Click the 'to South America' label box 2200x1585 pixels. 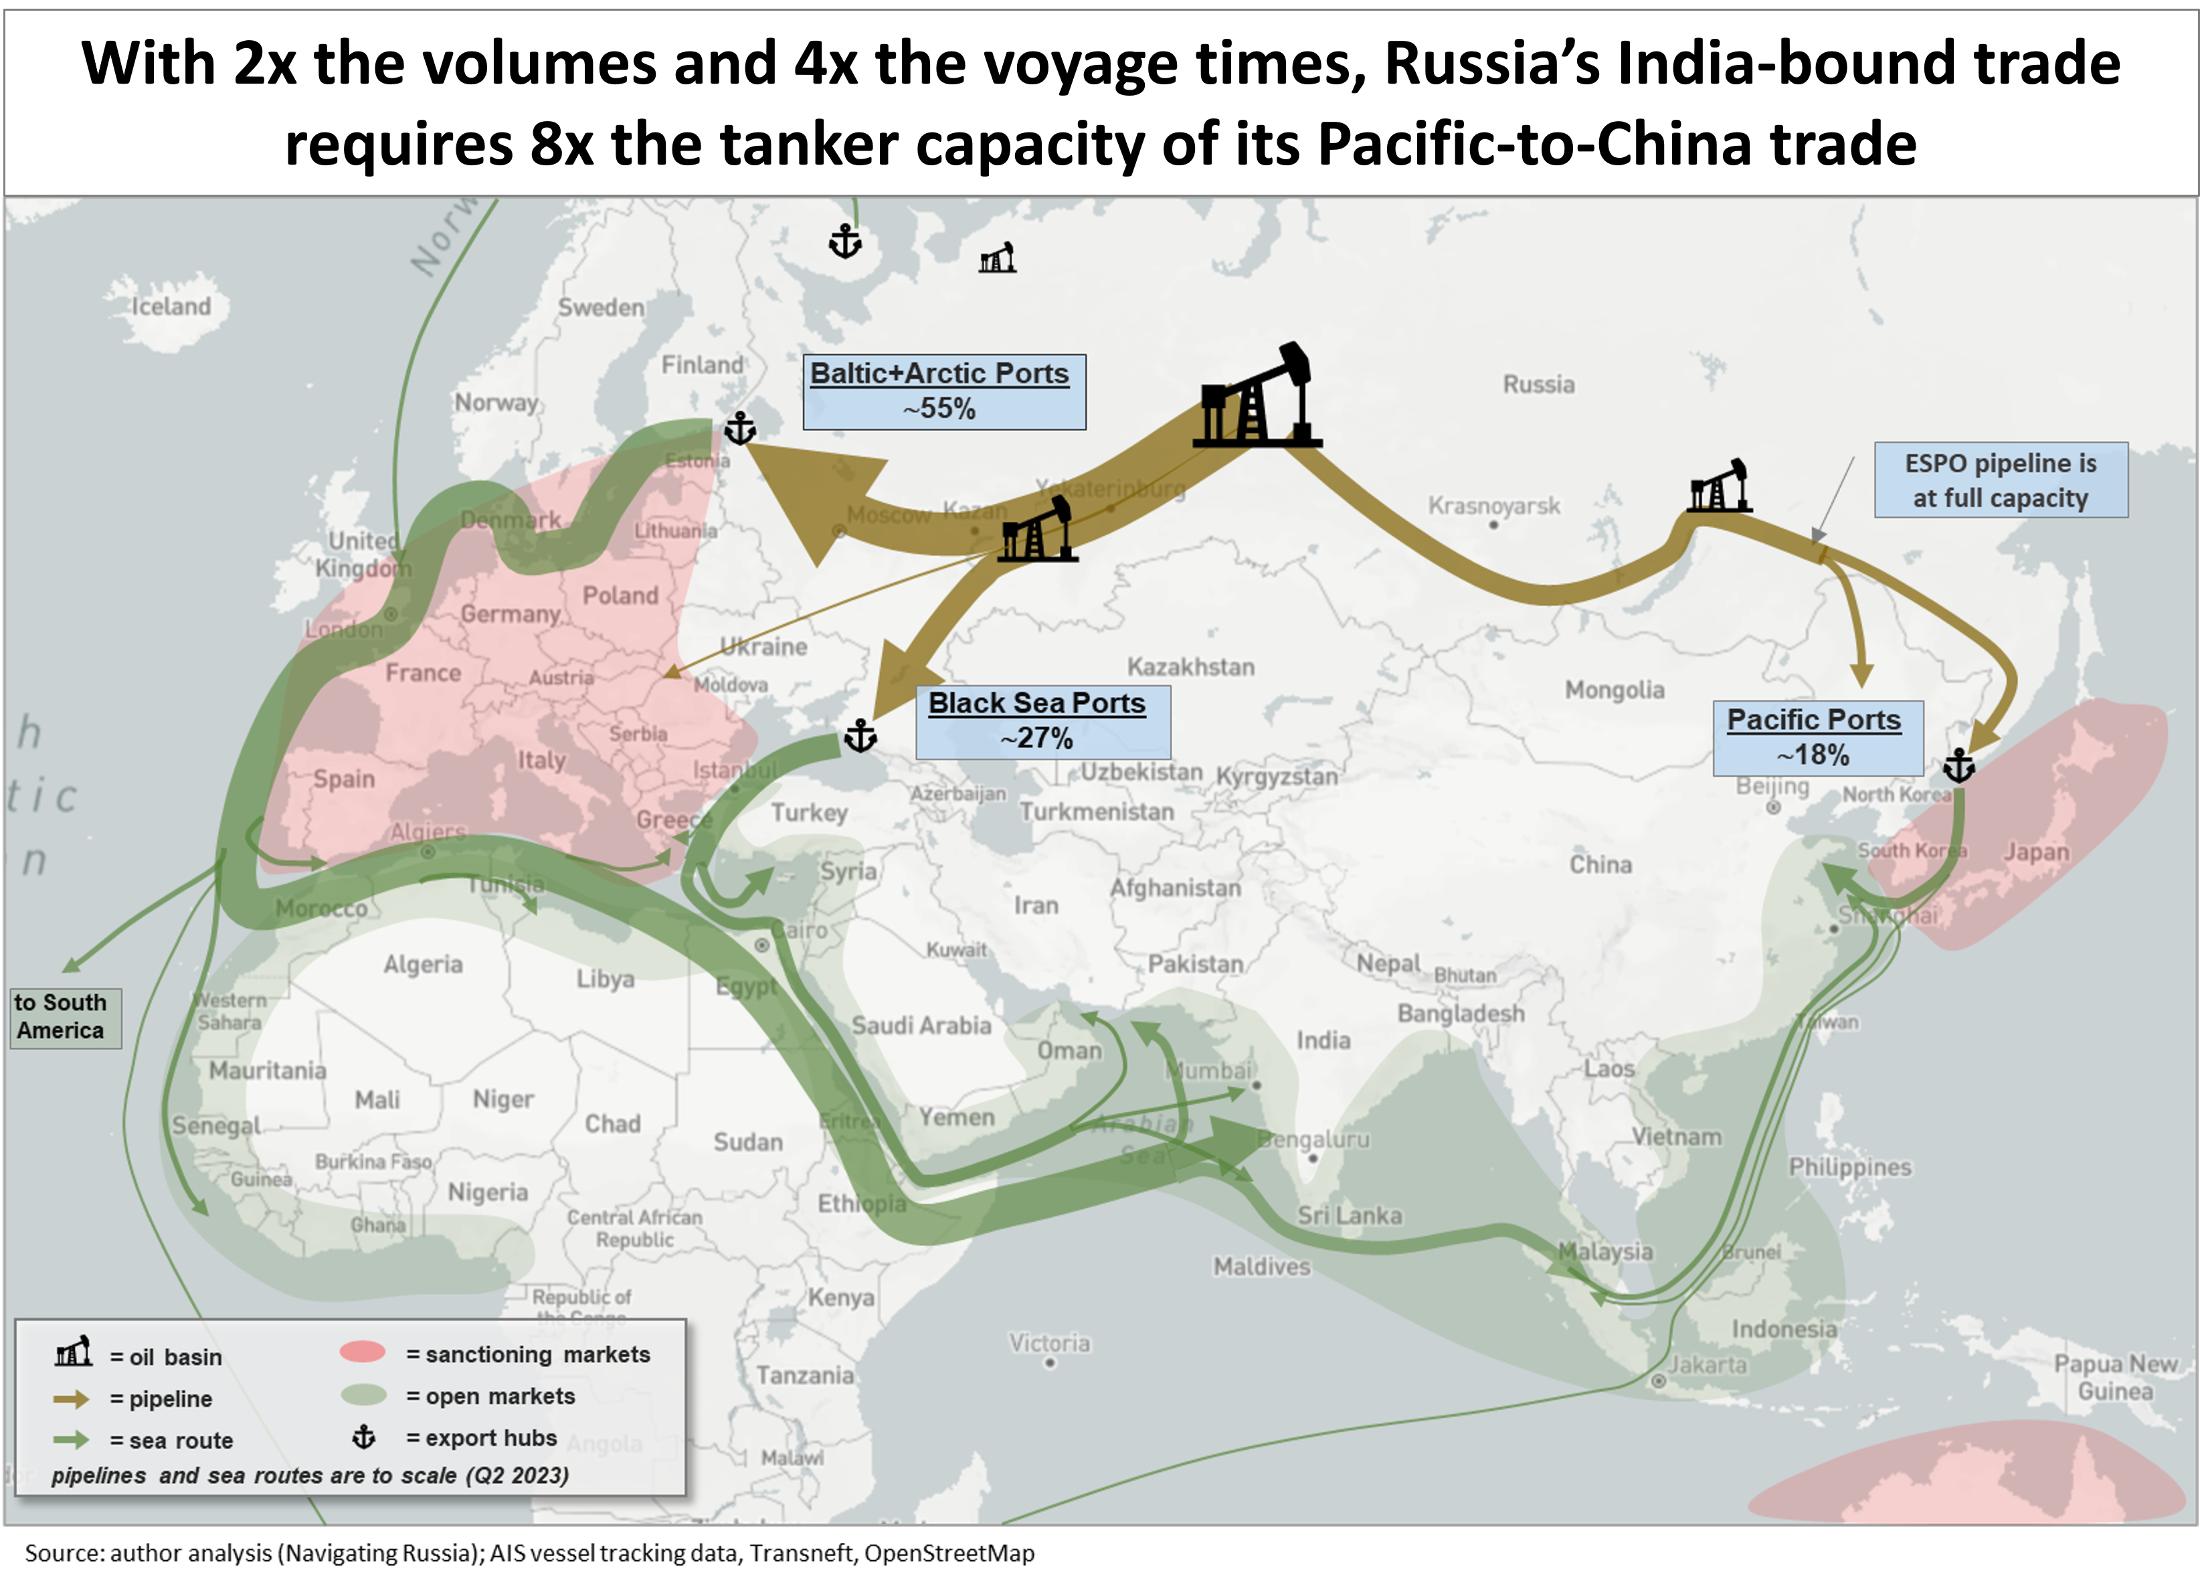[65, 1018]
